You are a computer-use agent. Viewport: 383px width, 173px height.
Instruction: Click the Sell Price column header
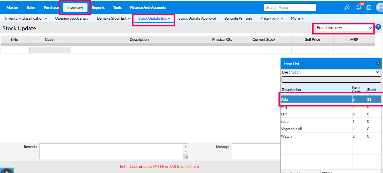[x=312, y=40]
